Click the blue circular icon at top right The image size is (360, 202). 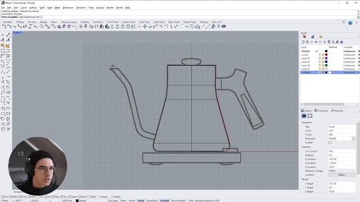point(350,23)
